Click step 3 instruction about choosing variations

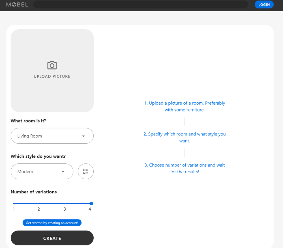(185, 168)
